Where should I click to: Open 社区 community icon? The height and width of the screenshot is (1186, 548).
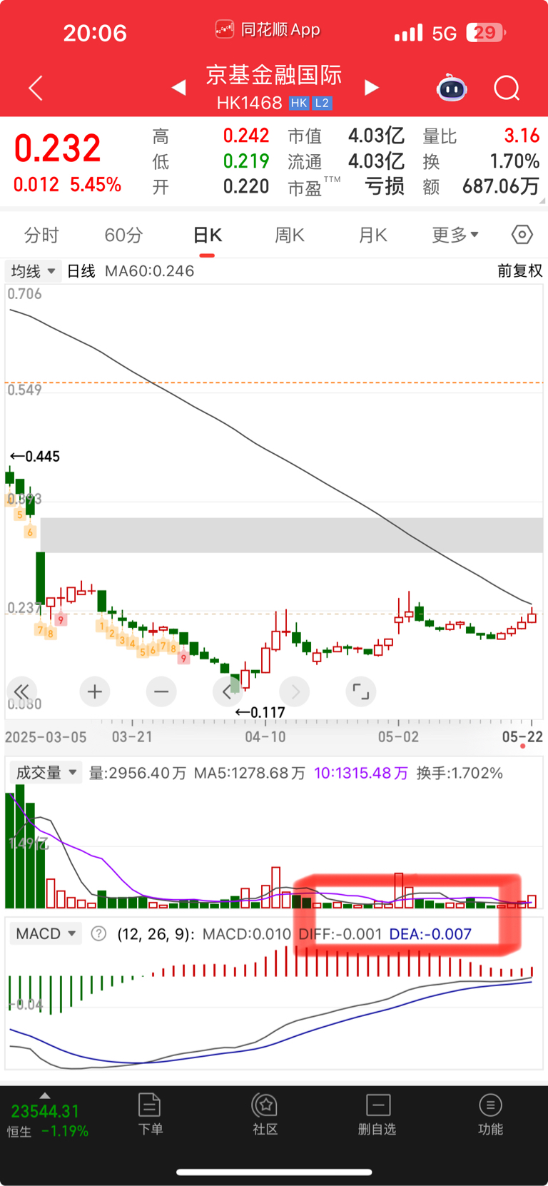point(265,1105)
